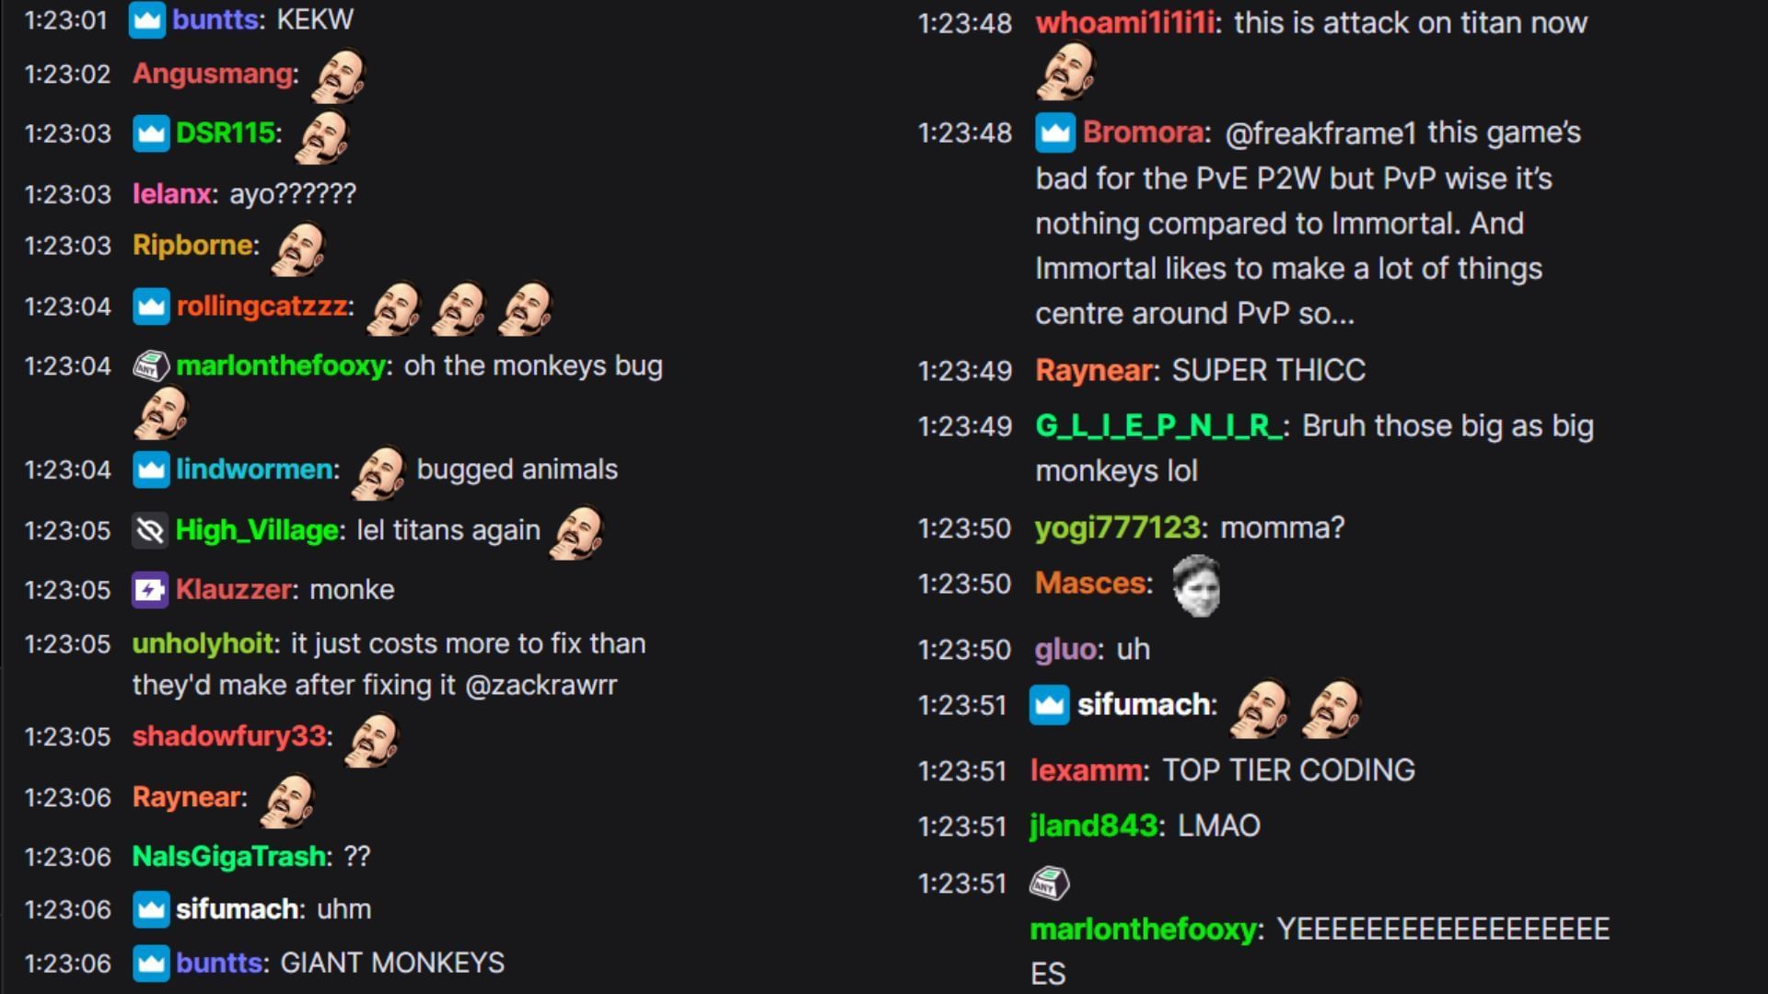This screenshot has width=1768, height=994.
Task: Click the first emote in sifumach's 1:23:51 message
Action: point(1261,709)
